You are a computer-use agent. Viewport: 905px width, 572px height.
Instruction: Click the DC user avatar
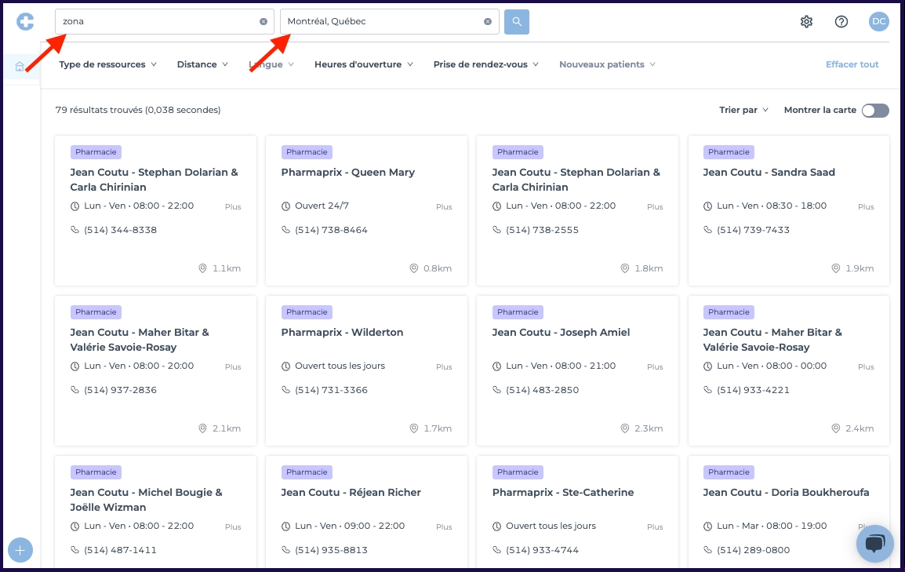[x=879, y=22]
